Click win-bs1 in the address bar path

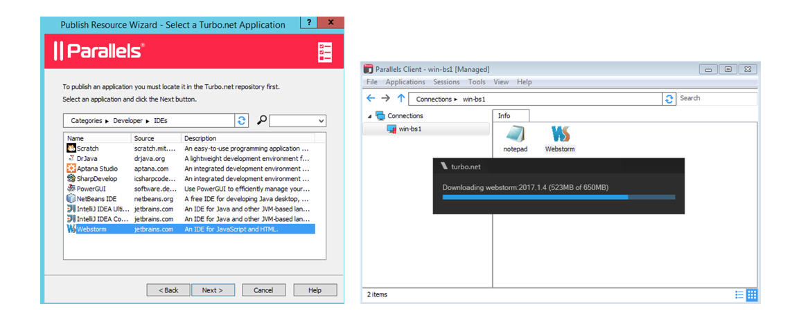tap(473, 100)
